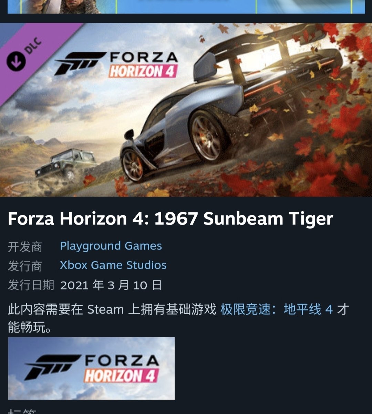Tap the partially visible banner at the top
Viewport: 372px width, 414px height.
click(186, 7)
